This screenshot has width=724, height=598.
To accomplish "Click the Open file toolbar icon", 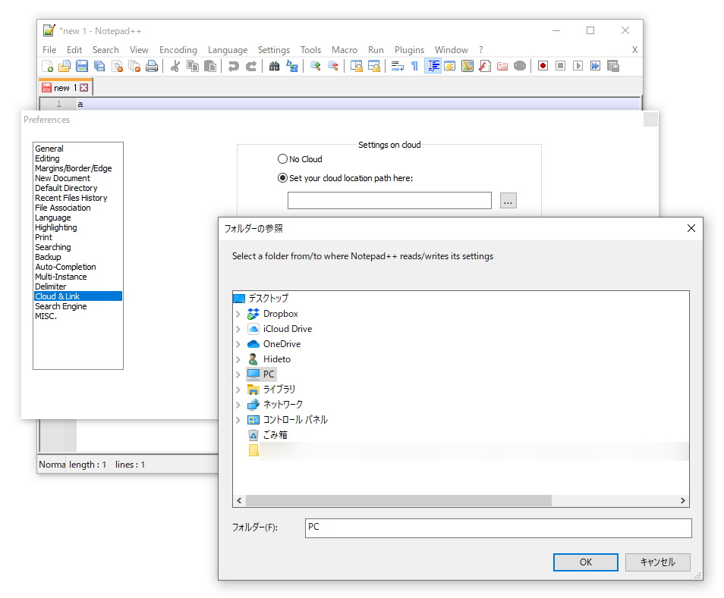I will pos(65,67).
